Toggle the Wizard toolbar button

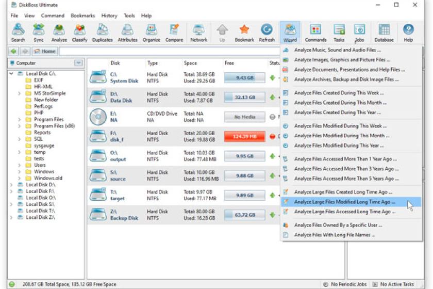coord(290,33)
